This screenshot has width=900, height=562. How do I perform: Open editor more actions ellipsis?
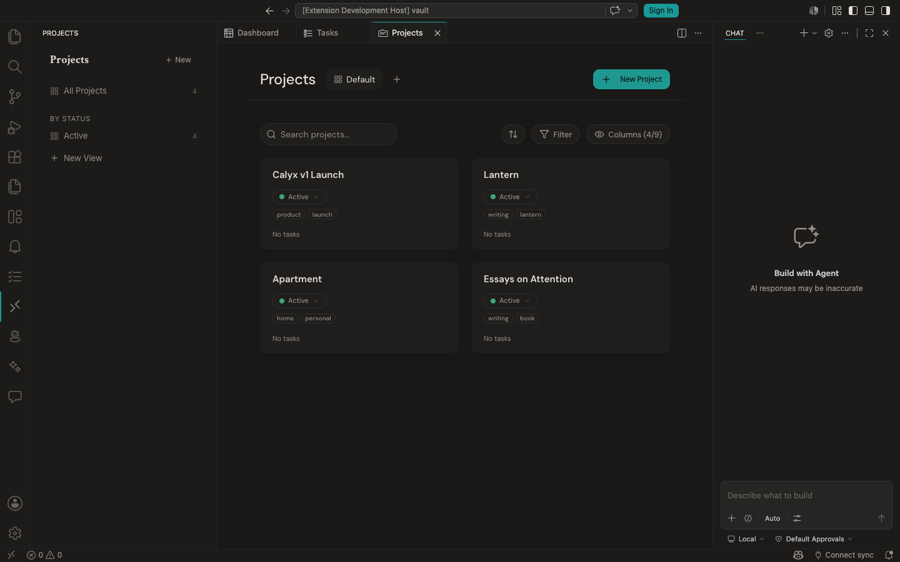[698, 33]
